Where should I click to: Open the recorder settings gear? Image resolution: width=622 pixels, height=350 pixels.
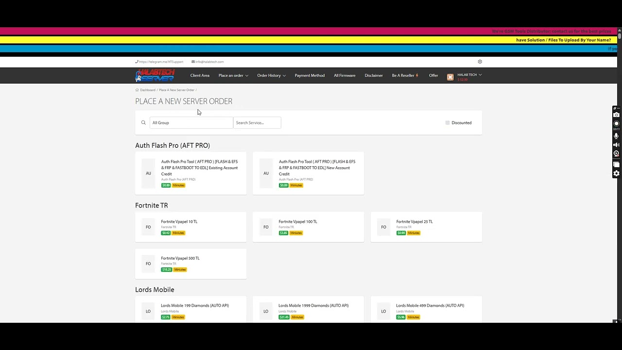coord(616,174)
